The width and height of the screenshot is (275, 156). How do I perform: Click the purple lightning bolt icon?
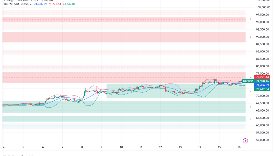pyautogui.click(x=246, y=141)
